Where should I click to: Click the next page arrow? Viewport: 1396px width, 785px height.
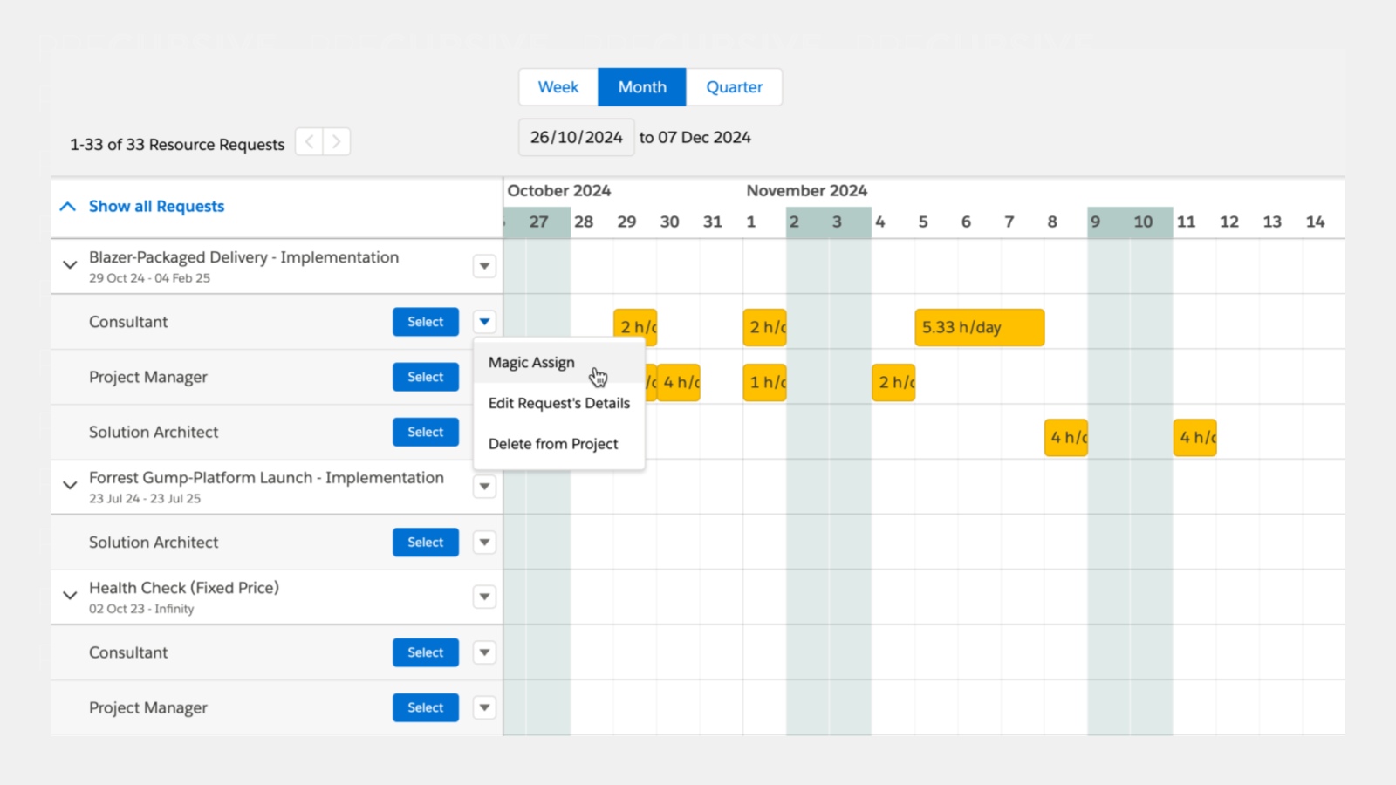(x=337, y=141)
